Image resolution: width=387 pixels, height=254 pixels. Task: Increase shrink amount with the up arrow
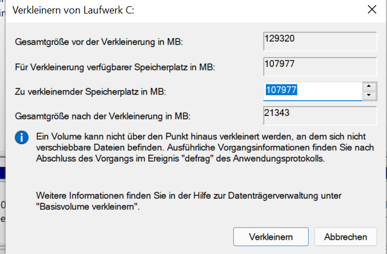(x=369, y=86)
